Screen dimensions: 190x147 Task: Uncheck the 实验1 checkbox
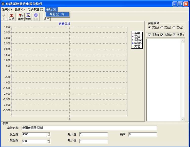point(149,35)
